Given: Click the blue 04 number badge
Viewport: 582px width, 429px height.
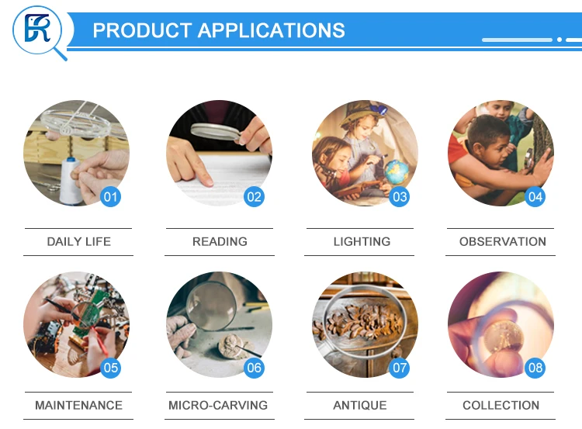Looking at the screenshot, I should pyautogui.click(x=535, y=197).
